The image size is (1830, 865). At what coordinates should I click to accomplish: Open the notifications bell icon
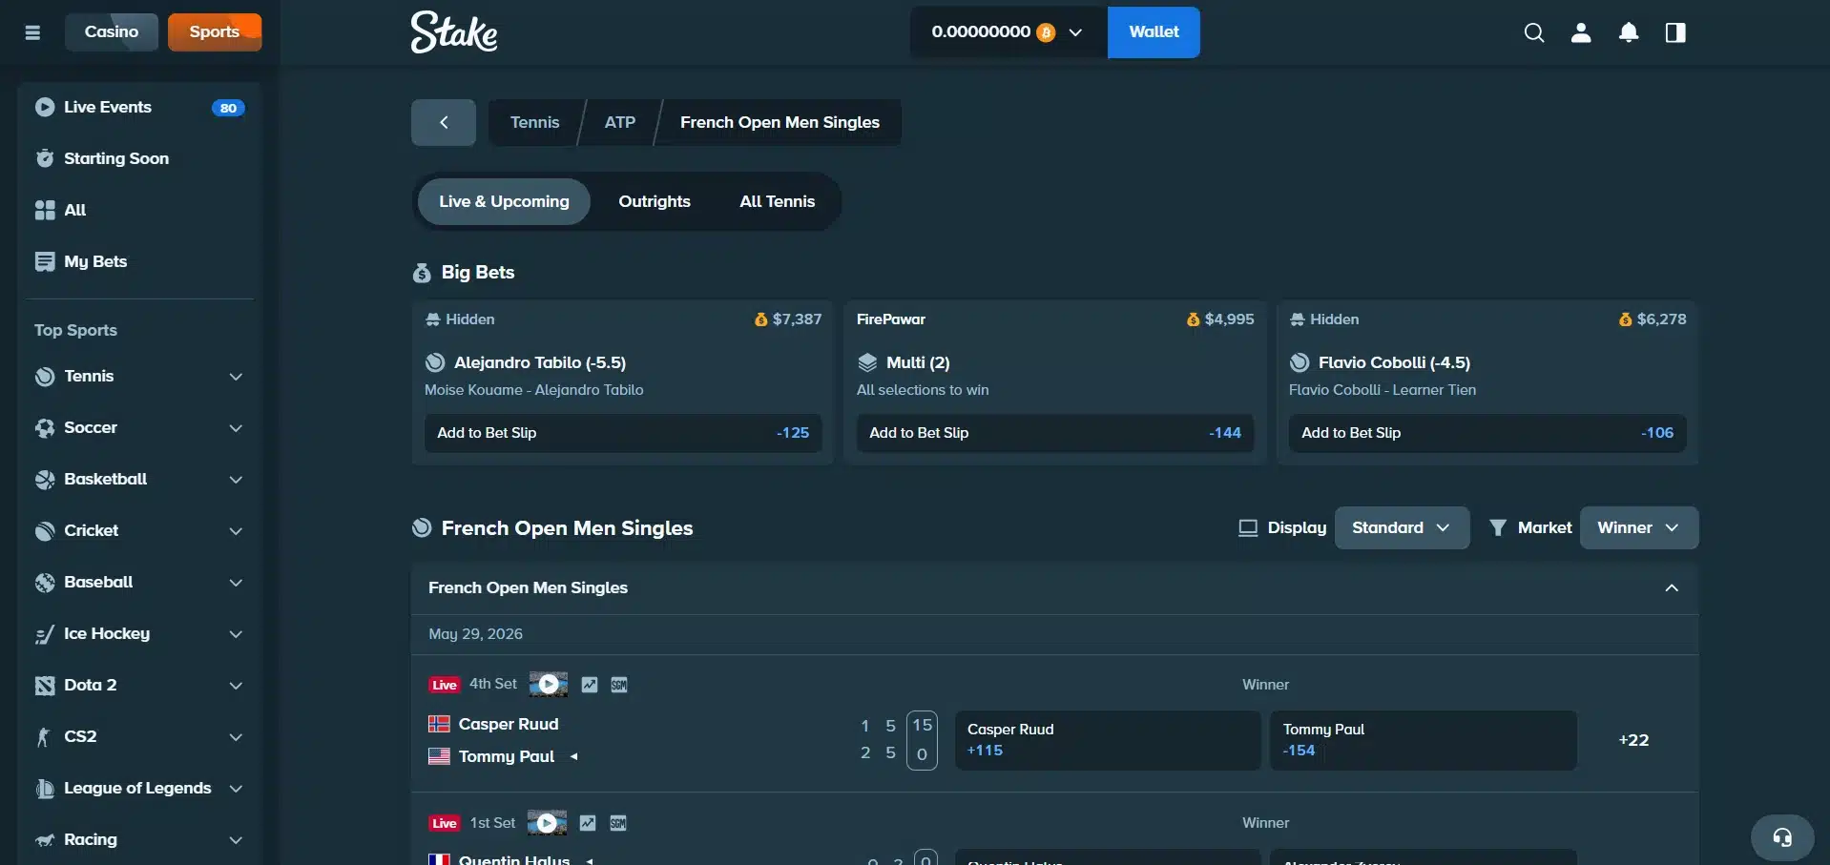pos(1629,32)
